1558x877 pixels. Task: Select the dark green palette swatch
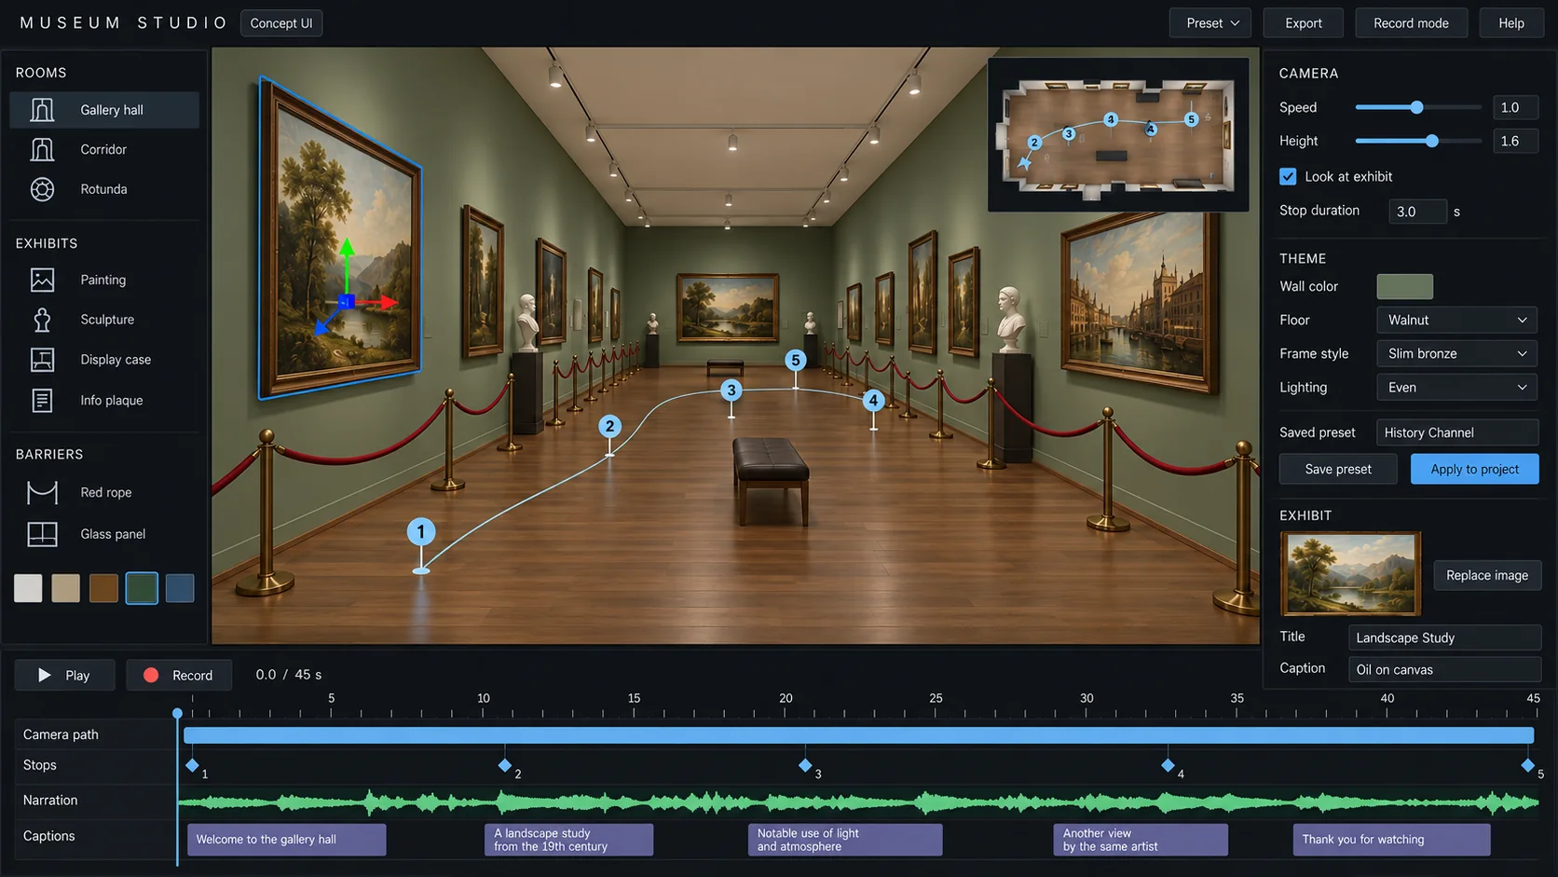pyautogui.click(x=142, y=588)
